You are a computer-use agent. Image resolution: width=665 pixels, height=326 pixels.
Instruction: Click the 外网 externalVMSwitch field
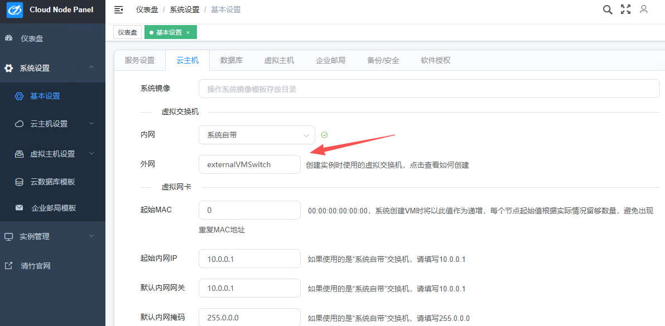[249, 164]
